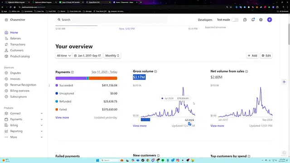Image resolution: width=290 pixels, height=163 pixels.
Task: Click the Edit overview button
Action: 266,56
